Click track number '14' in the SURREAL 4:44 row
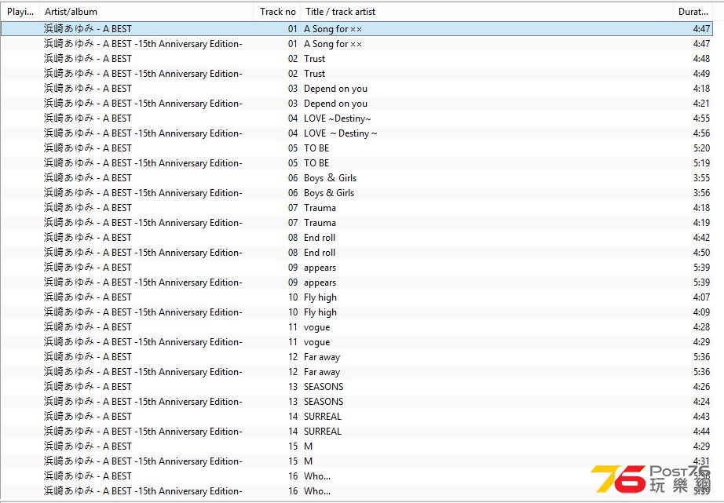The width and height of the screenshot is (724, 503). point(293,432)
